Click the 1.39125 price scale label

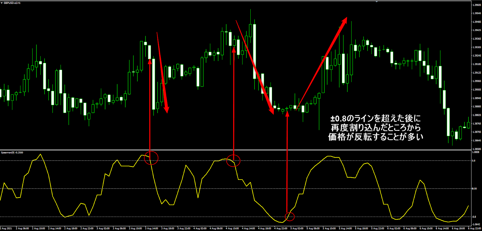(x=477, y=73)
